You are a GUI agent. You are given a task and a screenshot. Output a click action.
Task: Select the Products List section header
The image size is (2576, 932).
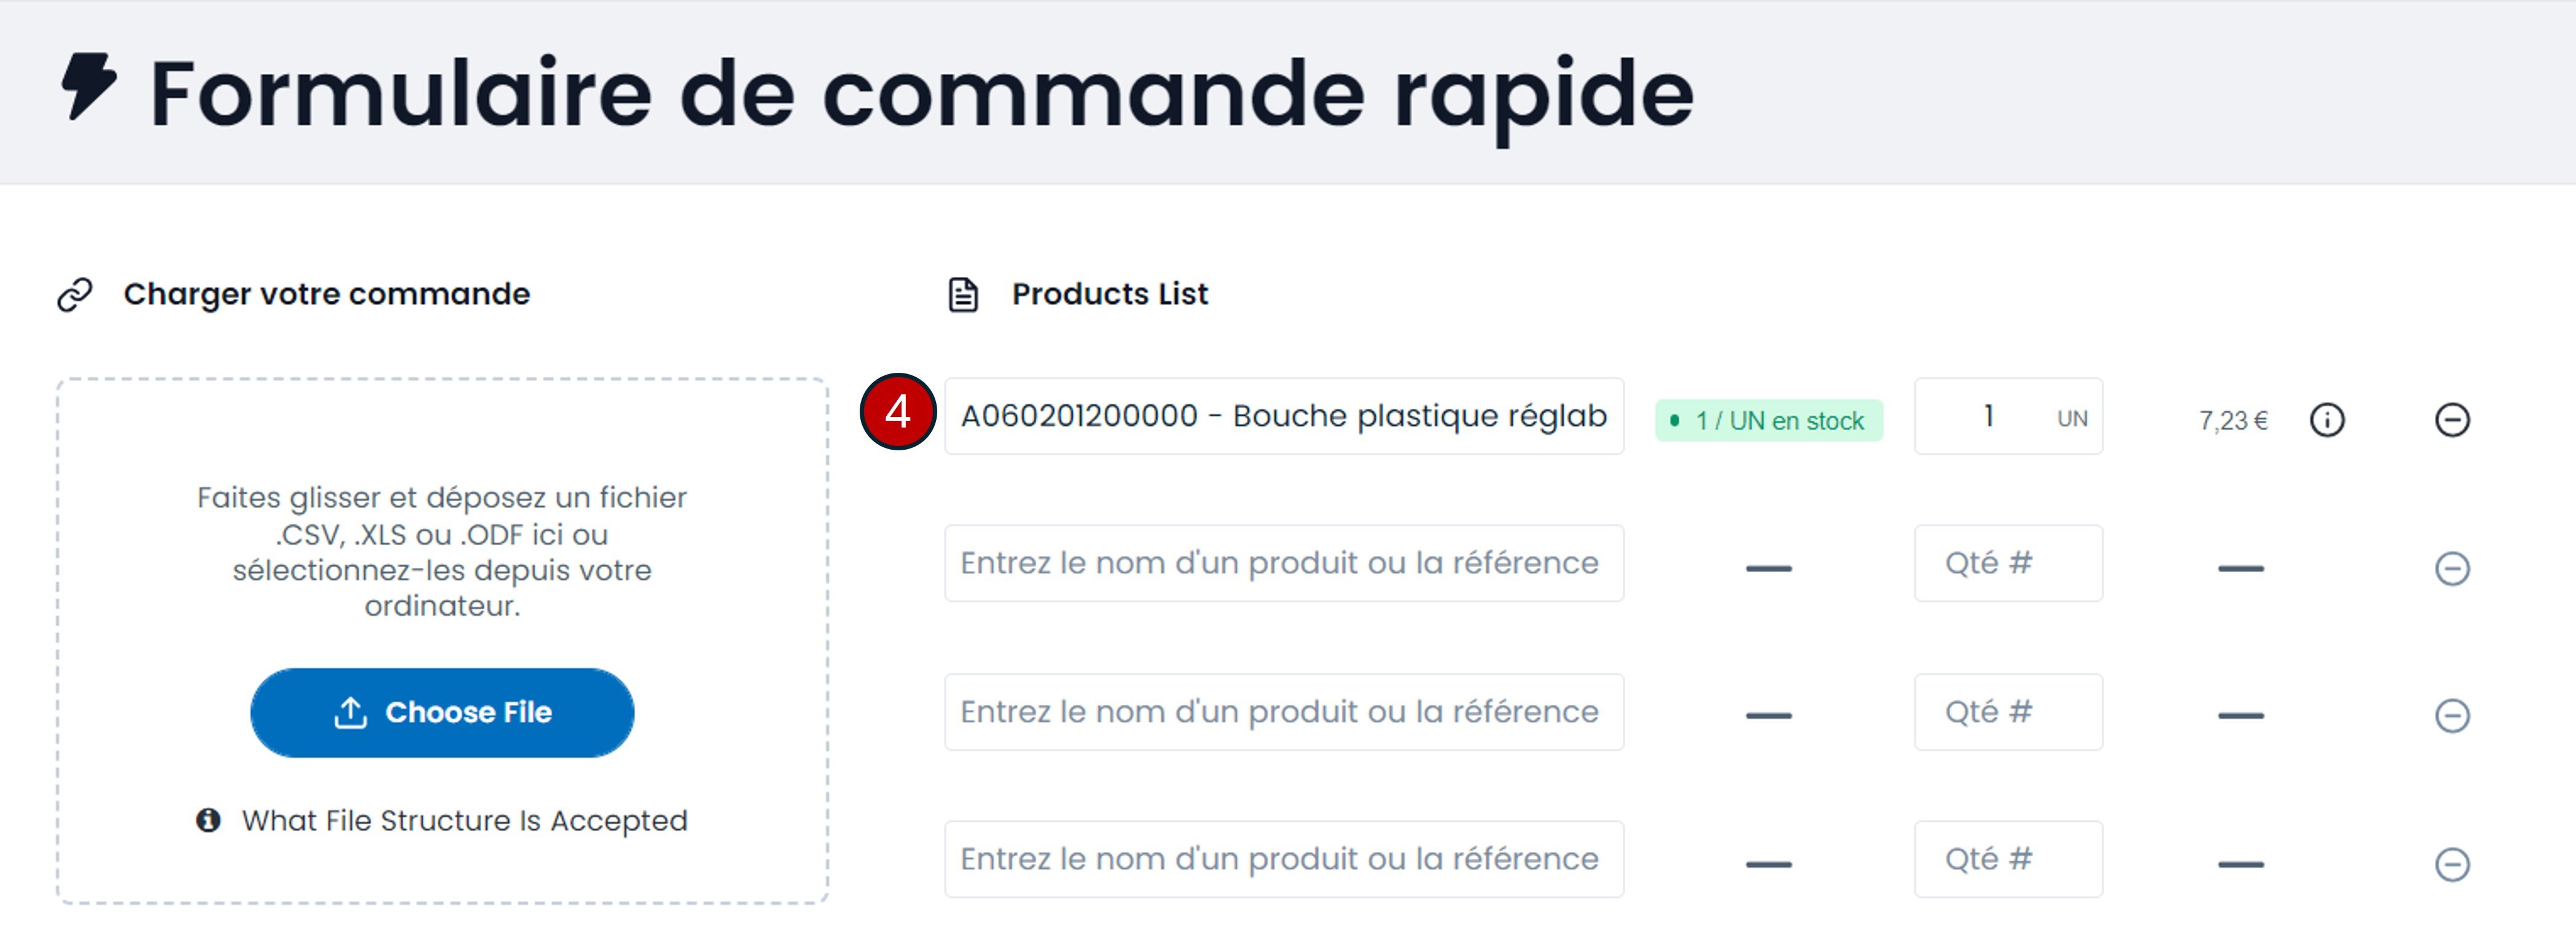(x=1109, y=293)
